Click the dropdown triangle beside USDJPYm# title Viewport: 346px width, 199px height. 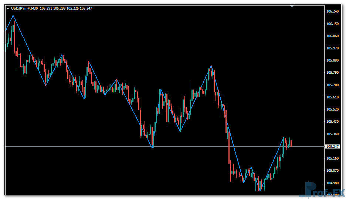pos(8,8)
